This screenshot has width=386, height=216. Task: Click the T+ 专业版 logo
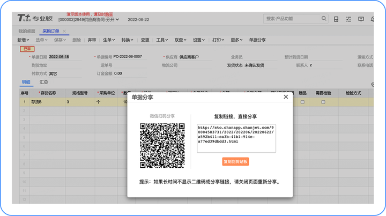pos(35,18)
